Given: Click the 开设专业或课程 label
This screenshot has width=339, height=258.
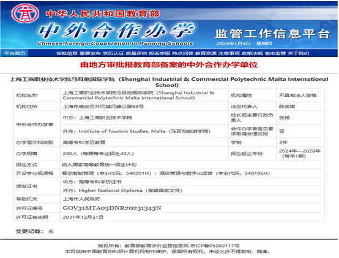Looking at the screenshot, I should 35,173.
